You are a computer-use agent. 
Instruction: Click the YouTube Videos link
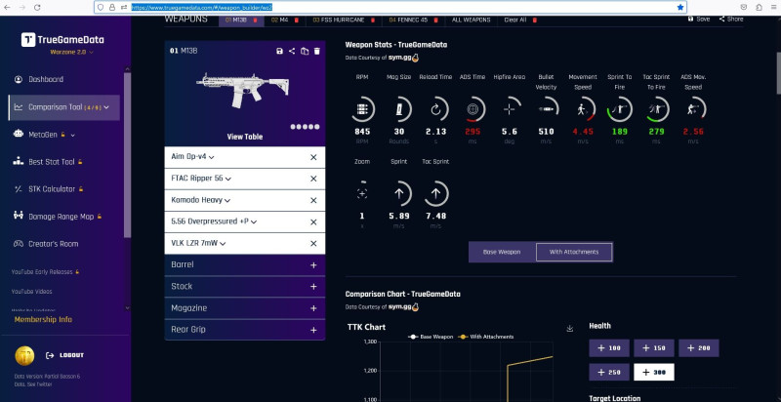(x=32, y=292)
